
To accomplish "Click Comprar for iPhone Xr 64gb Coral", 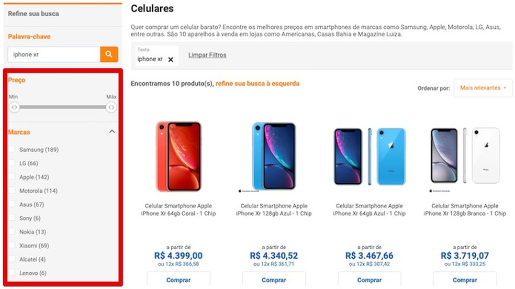I will click(178, 280).
